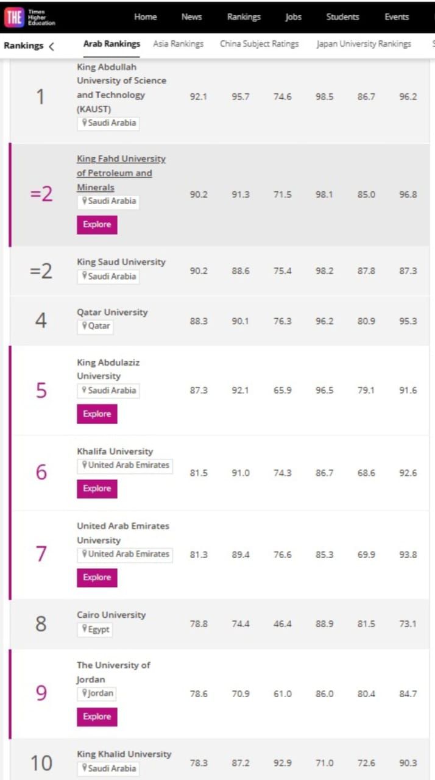Screen dimensions: 435x780
Task: Explore United Arab Emirates University
Action: [x=97, y=578]
